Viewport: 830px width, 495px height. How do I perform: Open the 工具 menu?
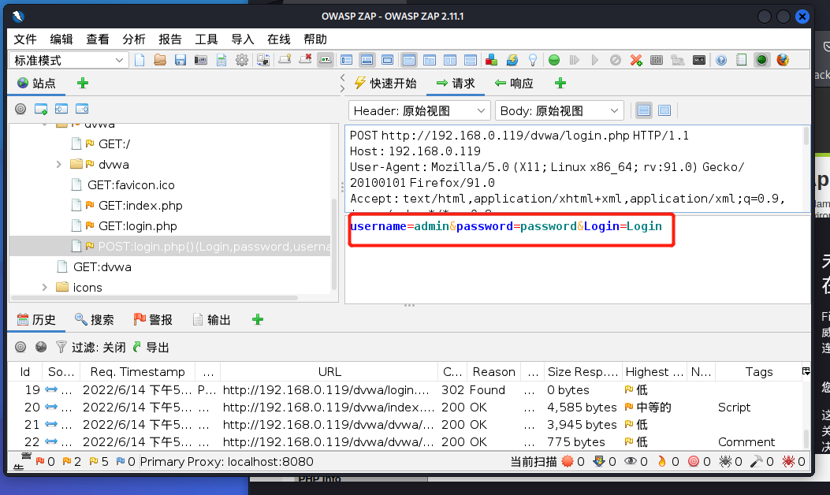click(x=206, y=39)
